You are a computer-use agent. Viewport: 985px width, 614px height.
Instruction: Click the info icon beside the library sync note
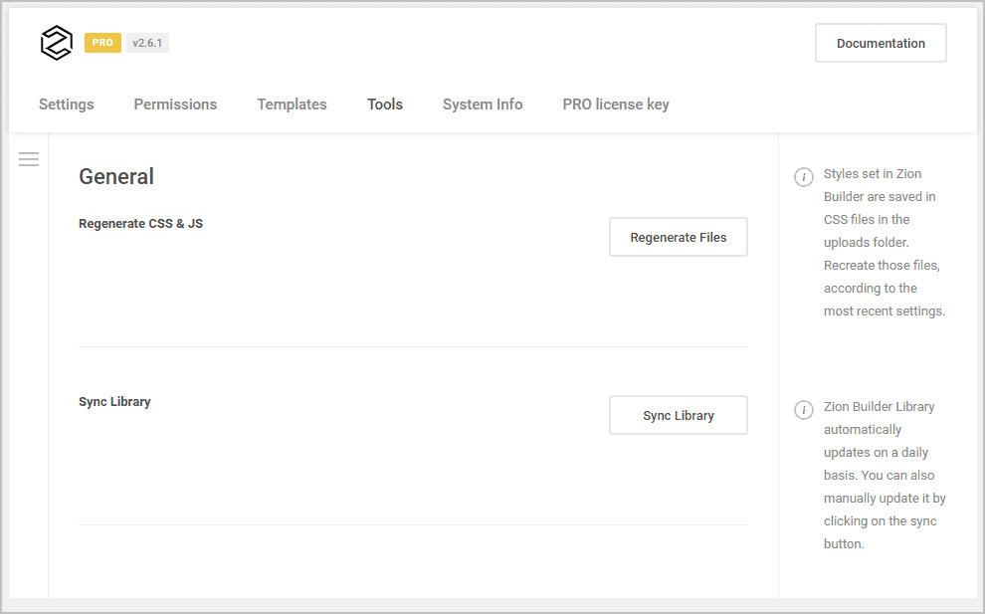click(x=803, y=409)
